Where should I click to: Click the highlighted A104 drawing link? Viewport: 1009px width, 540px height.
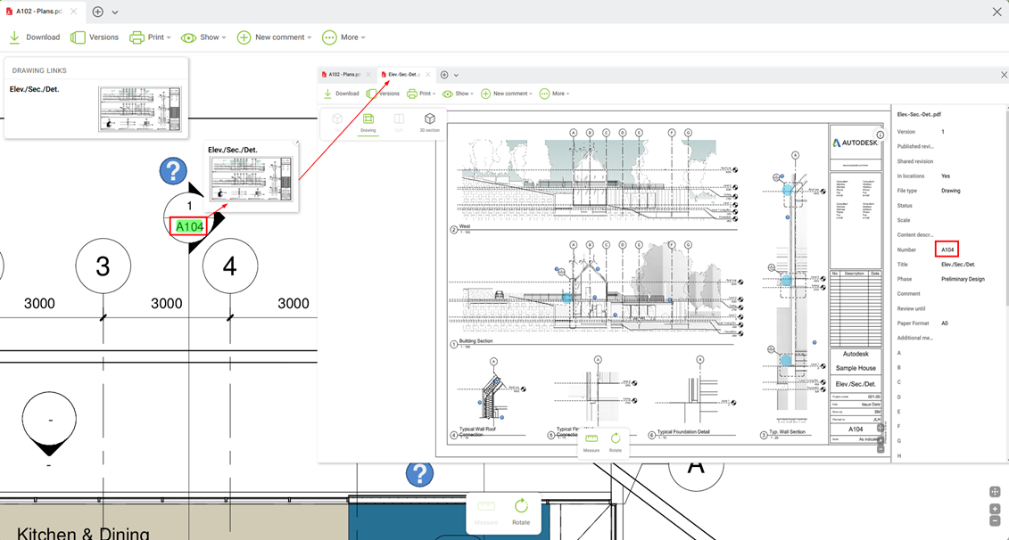click(x=190, y=226)
